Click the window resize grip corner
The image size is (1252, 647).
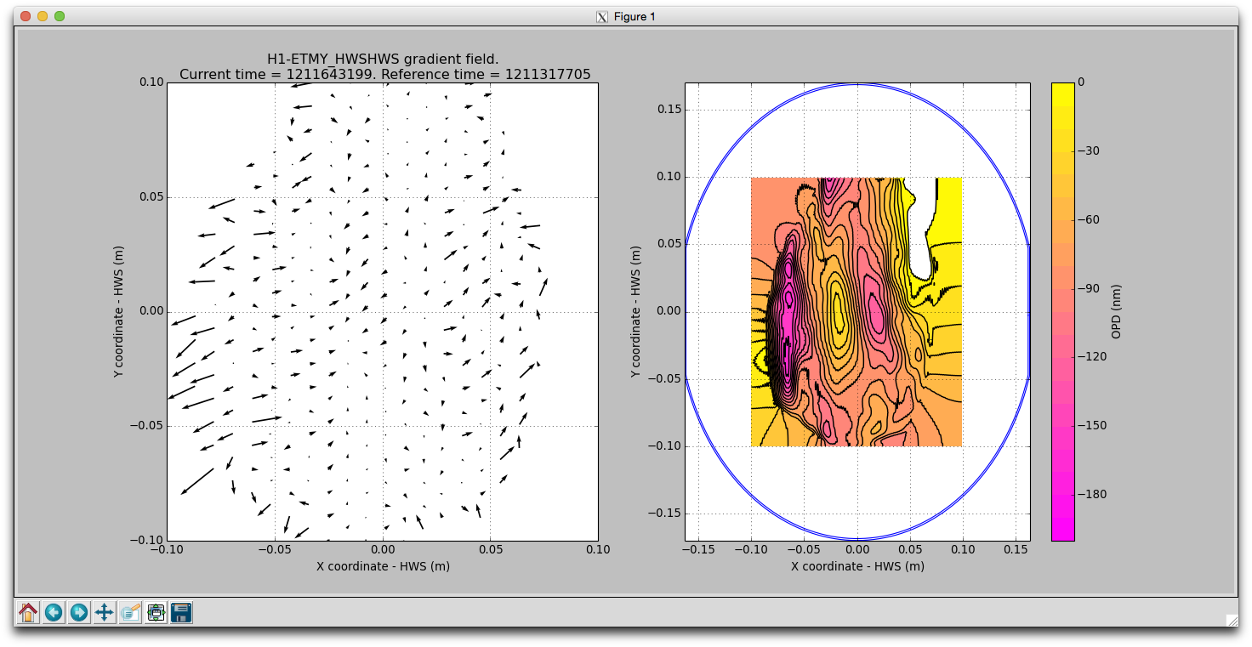coord(1231,621)
